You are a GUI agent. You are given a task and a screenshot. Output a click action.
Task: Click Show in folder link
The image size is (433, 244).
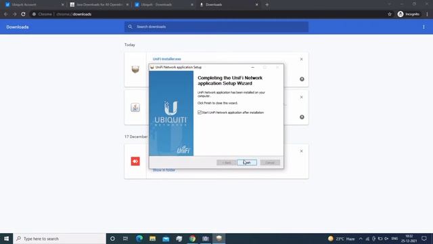click(x=164, y=170)
